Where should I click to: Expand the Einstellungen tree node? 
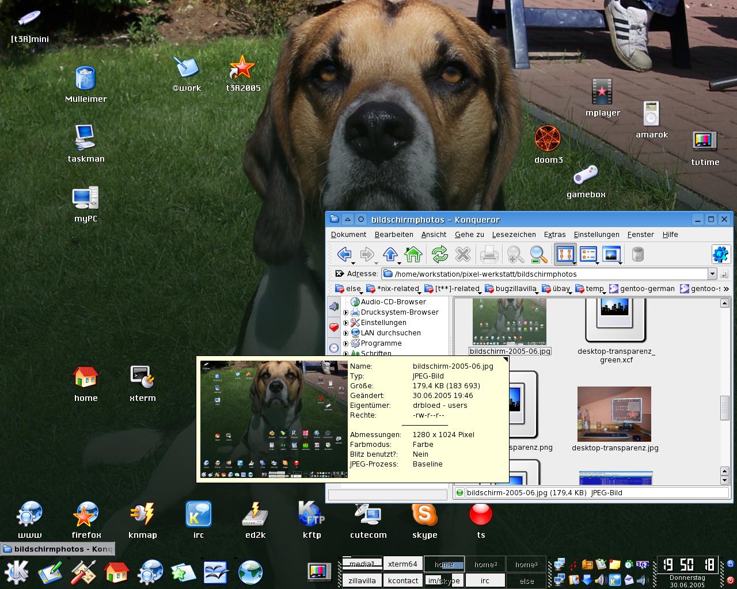(x=346, y=323)
